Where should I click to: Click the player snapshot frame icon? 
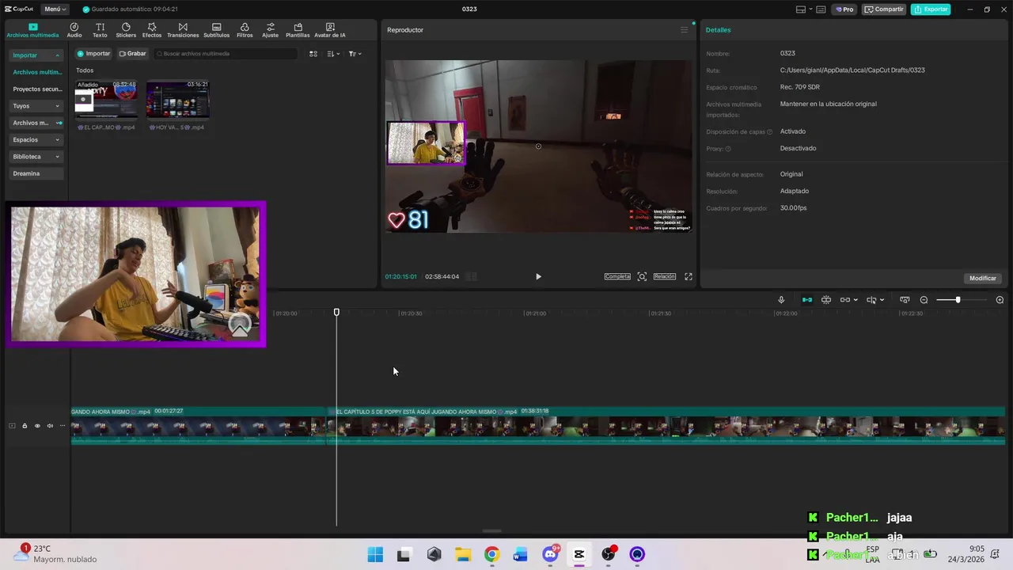pos(642,276)
